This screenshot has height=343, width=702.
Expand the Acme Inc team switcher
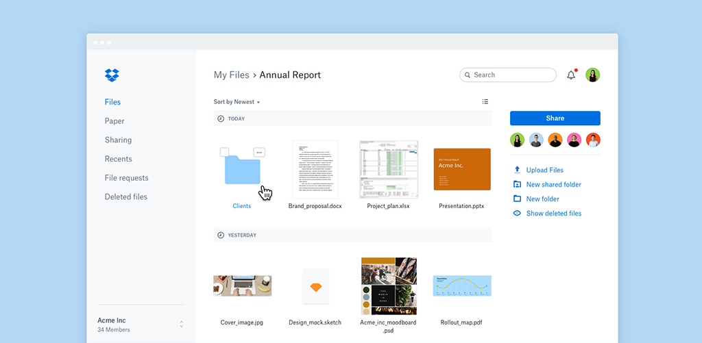(182, 324)
